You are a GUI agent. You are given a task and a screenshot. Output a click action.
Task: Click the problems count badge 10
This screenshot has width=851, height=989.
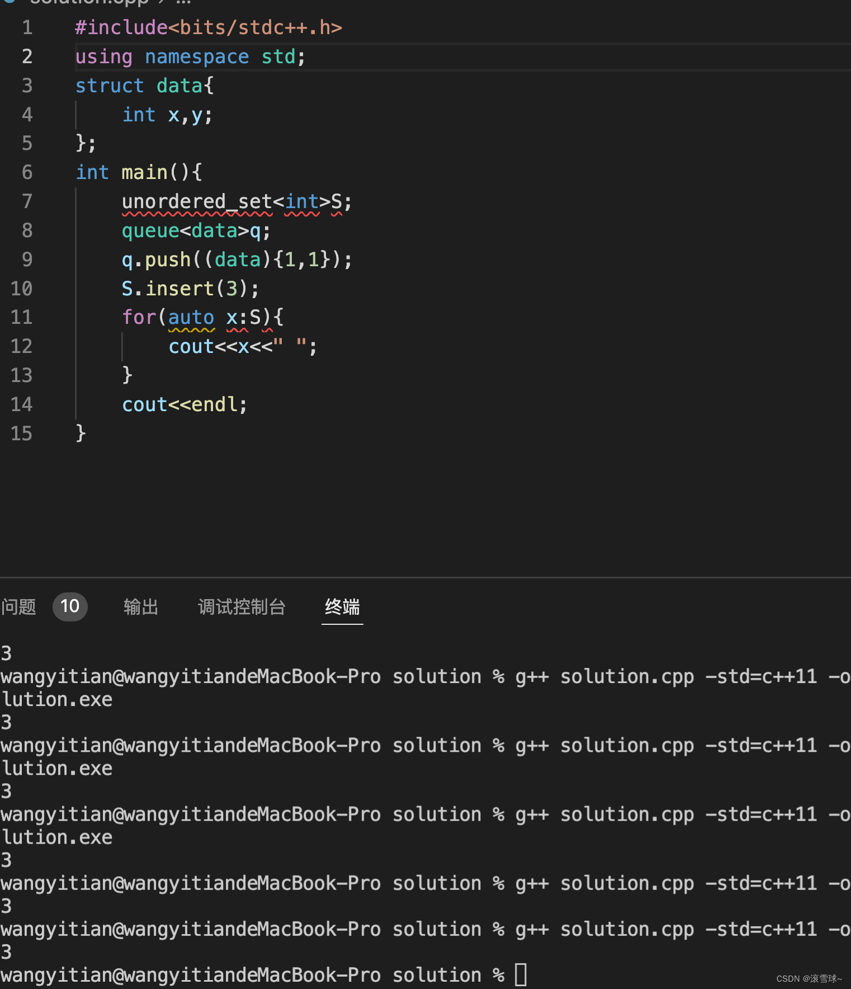[70, 606]
